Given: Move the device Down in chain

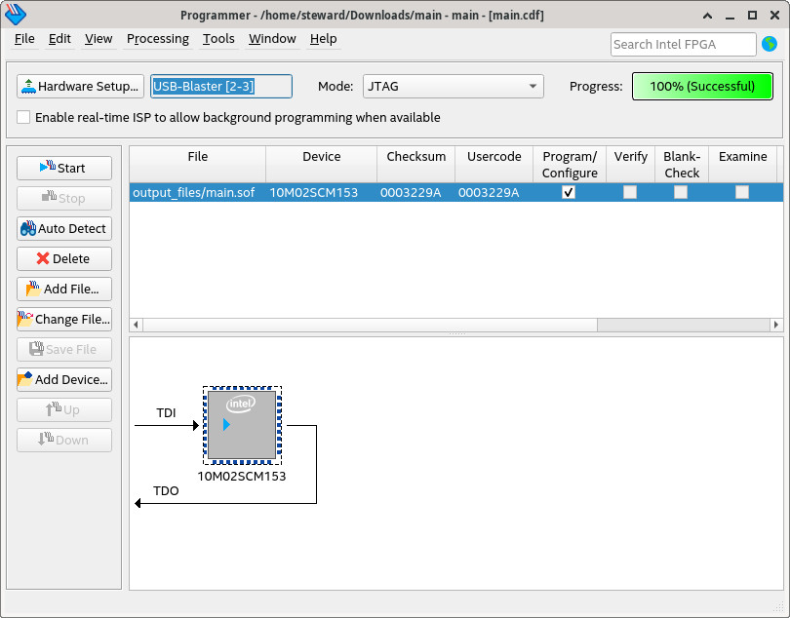Looking at the screenshot, I should [64, 440].
